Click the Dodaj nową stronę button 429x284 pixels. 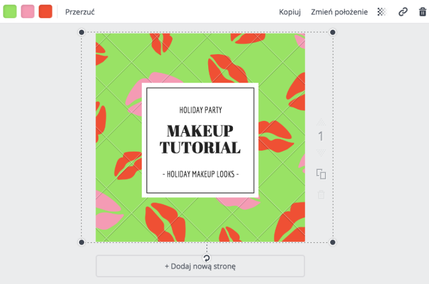tap(200, 266)
